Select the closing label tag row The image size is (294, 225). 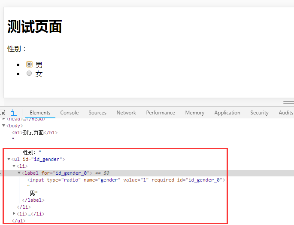[33, 200]
